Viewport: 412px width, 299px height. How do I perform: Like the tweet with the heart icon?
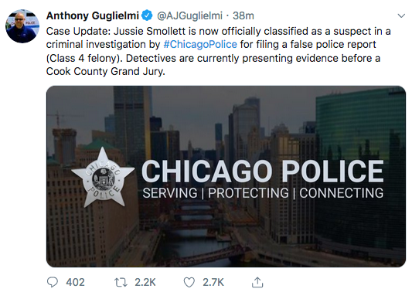[189, 283]
